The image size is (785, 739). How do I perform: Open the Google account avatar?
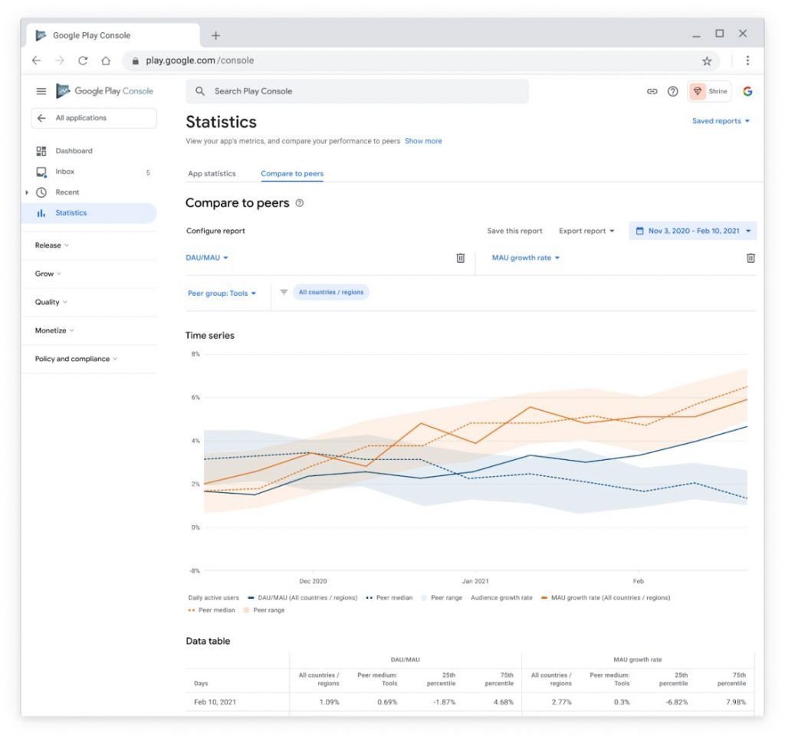click(747, 91)
